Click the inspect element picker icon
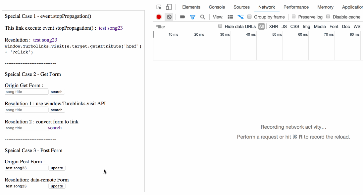 tap(159, 7)
